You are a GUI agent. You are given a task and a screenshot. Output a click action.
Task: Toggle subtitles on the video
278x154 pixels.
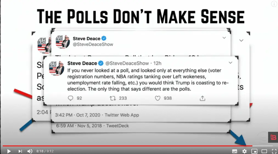235,151
